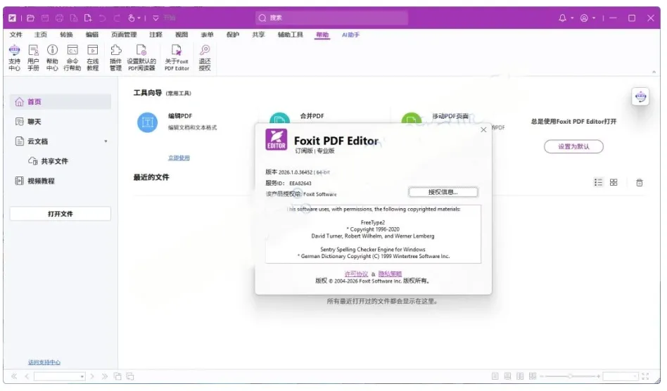Switch to the 转换 tab
667x391 pixels.
66,34
